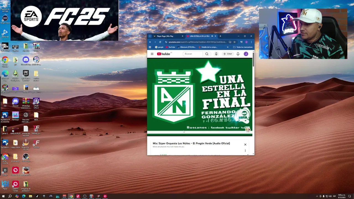Open Microsoft Edge desktop shortcut
The image size is (354, 199).
5,76
